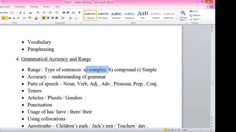
Task: Switch to Web Layout view icon
Action: (172, 130)
